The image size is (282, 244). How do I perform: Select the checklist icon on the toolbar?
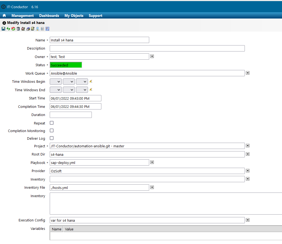[42, 29]
